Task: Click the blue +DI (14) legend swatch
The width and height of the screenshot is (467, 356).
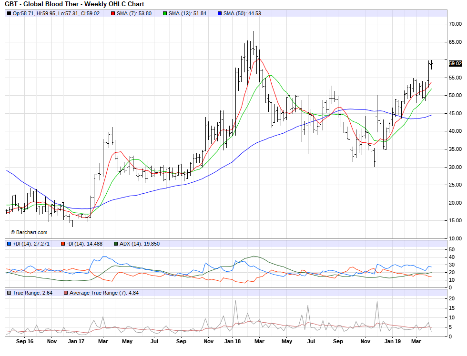Action: [x=9, y=244]
